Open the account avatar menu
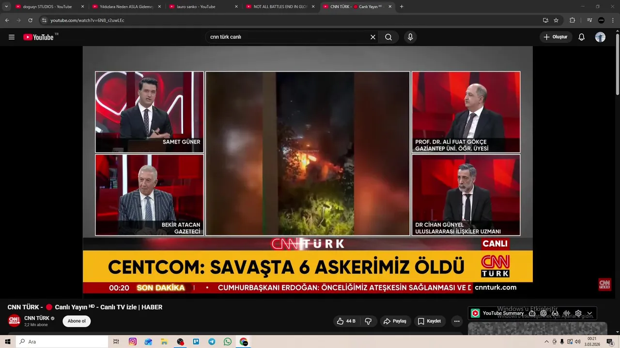The height and width of the screenshot is (348, 620). (600, 37)
